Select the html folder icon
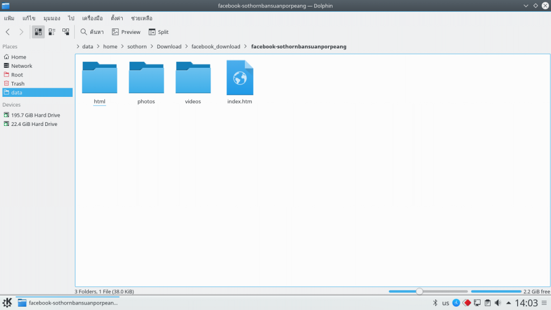 (100, 77)
